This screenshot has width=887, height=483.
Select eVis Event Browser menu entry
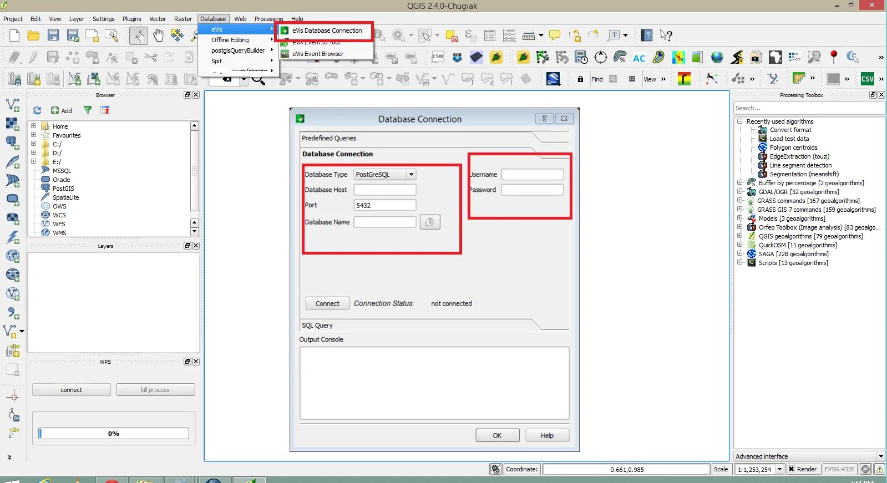point(318,54)
